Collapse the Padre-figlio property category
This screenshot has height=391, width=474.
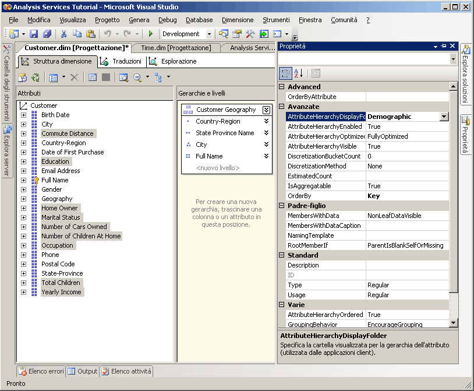[282, 206]
